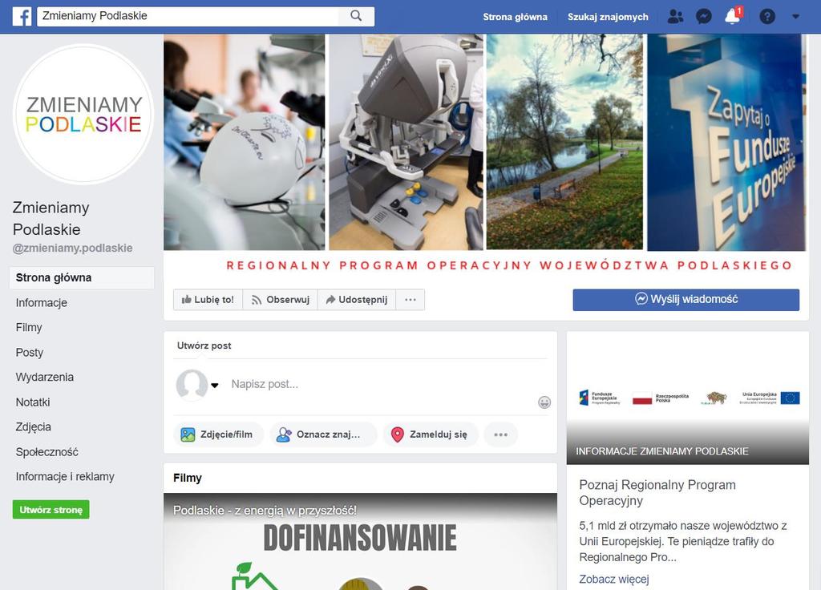
Task: Open the Podlaskie z energią w przyszłość video
Action: [x=360, y=542]
